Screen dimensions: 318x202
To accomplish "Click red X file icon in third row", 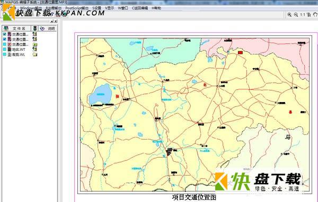I will [x=10, y=44].
